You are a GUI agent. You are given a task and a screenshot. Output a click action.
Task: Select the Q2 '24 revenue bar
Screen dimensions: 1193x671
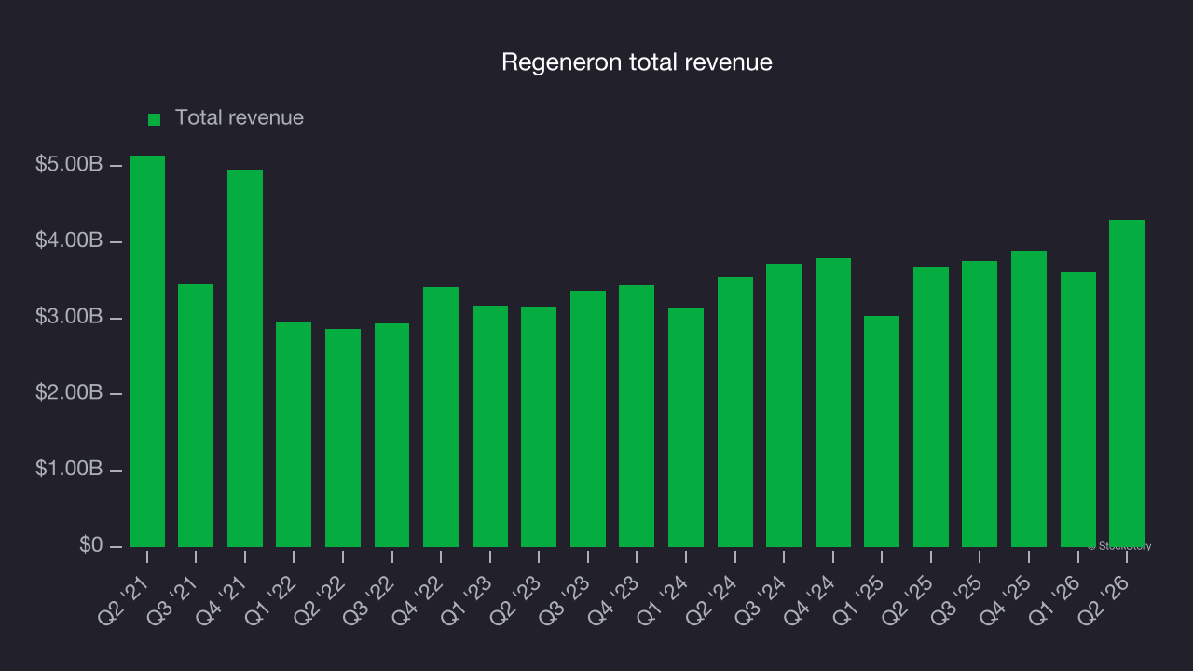(x=735, y=412)
